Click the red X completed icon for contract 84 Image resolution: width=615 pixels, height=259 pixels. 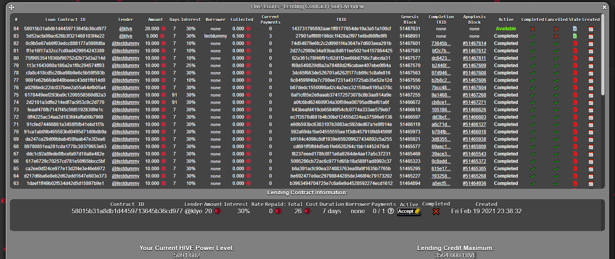tap(532, 29)
